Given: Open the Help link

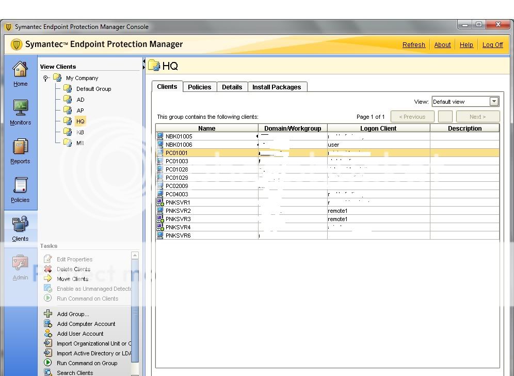Looking at the screenshot, I should pyautogui.click(x=466, y=44).
